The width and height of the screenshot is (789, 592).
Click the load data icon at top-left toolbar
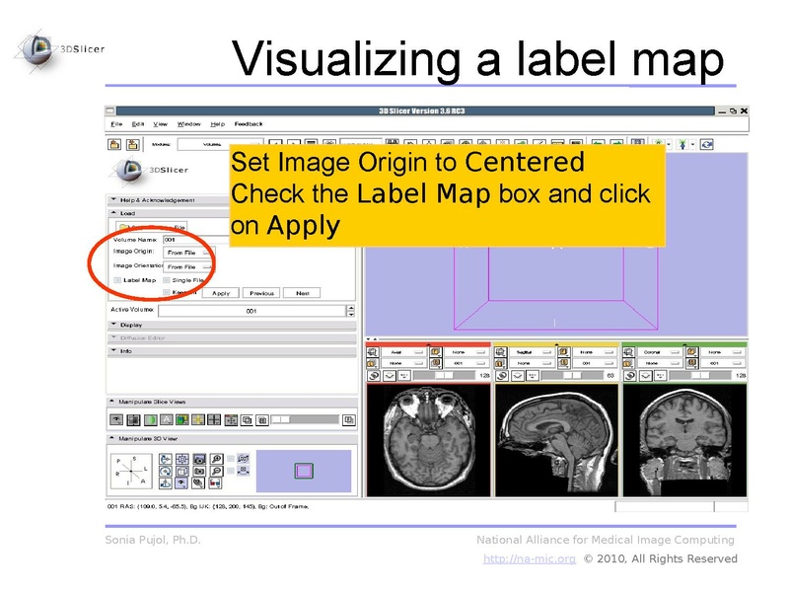pos(113,145)
